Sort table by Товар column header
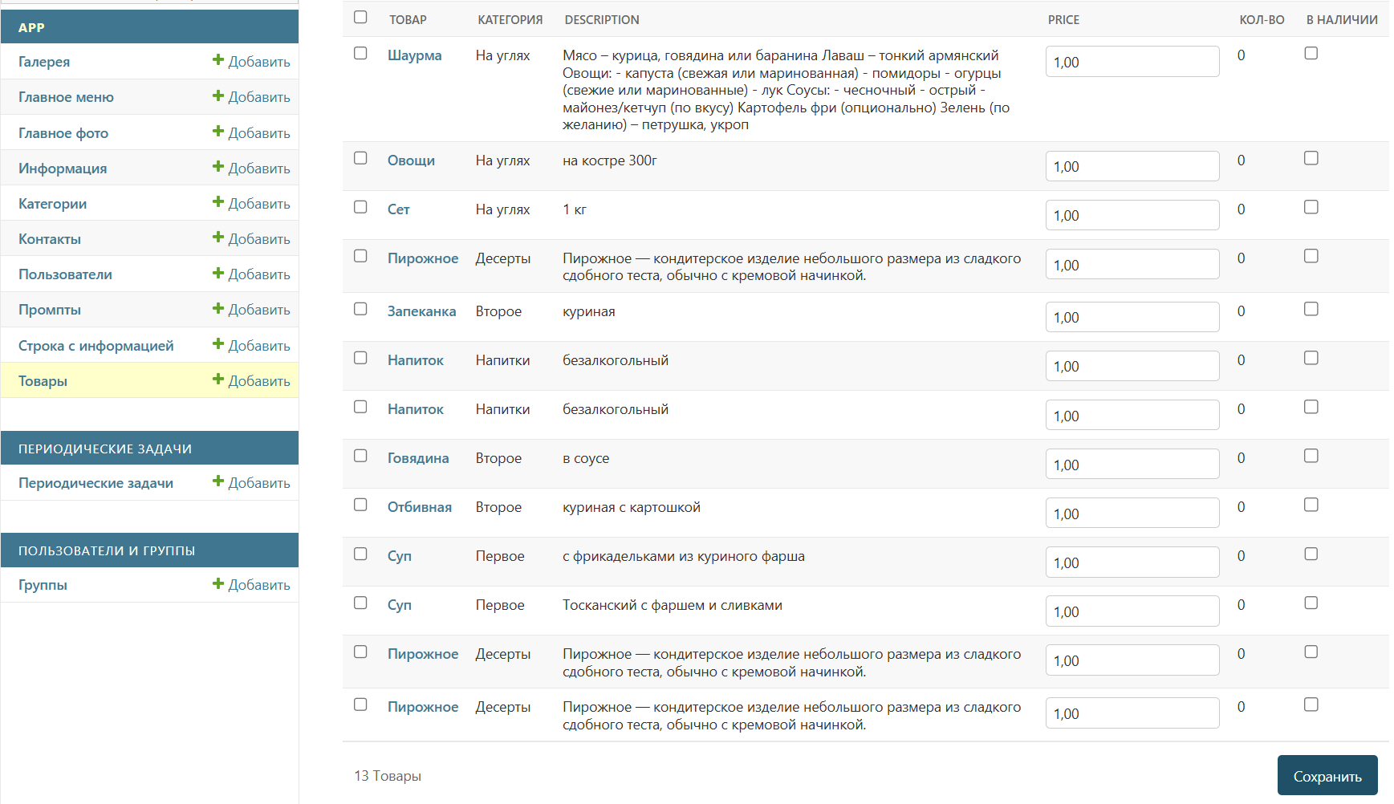The height and width of the screenshot is (804, 1394). (x=408, y=20)
